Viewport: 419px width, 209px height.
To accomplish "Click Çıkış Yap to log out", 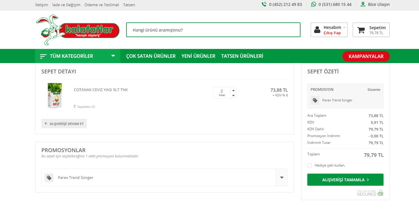I will coord(332,33).
